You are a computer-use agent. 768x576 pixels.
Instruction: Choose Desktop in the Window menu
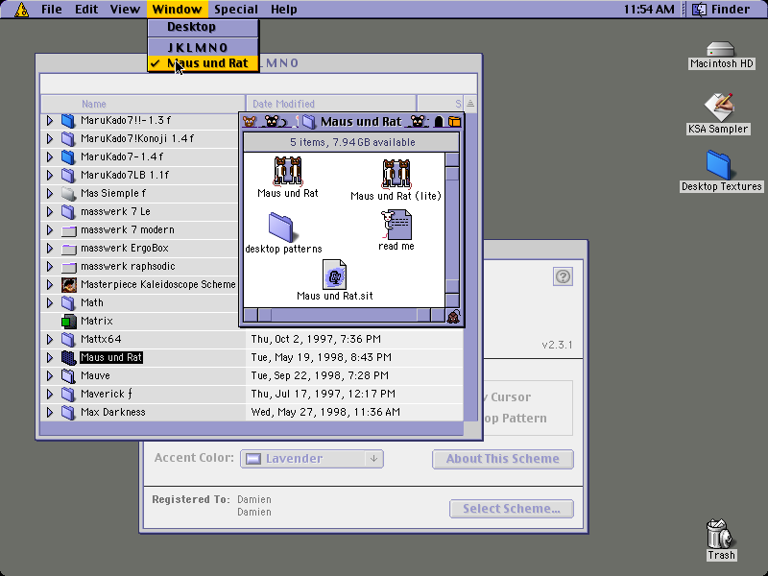(204, 27)
